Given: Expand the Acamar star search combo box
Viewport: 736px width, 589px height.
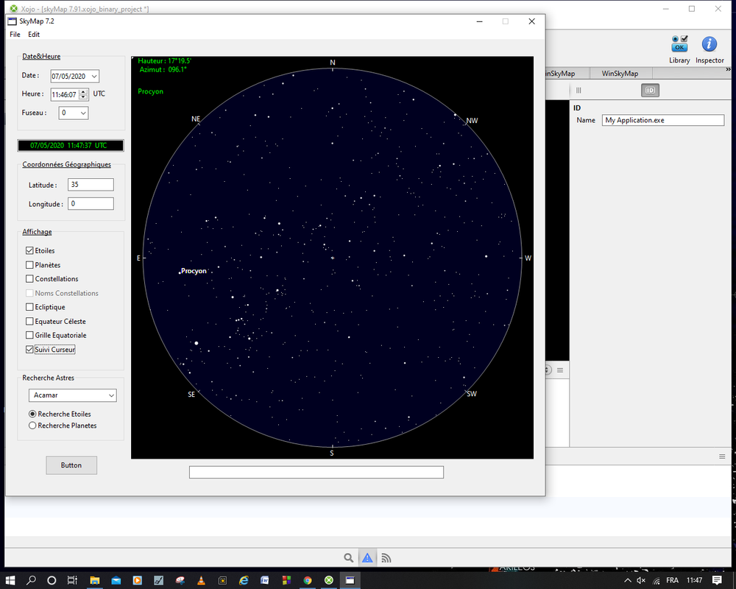Looking at the screenshot, I should tap(111, 395).
